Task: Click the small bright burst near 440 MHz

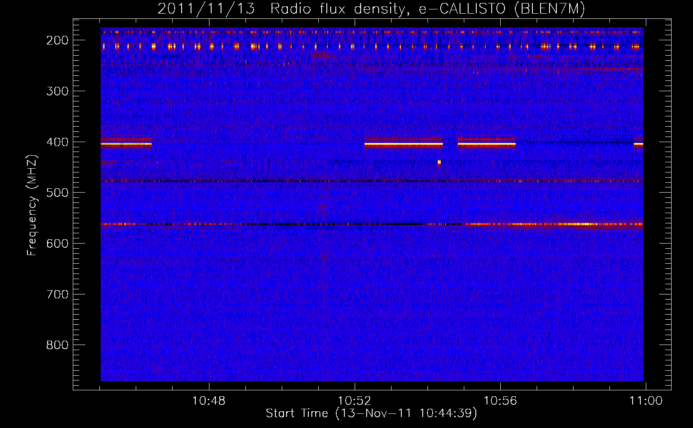Action: pyautogui.click(x=439, y=163)
